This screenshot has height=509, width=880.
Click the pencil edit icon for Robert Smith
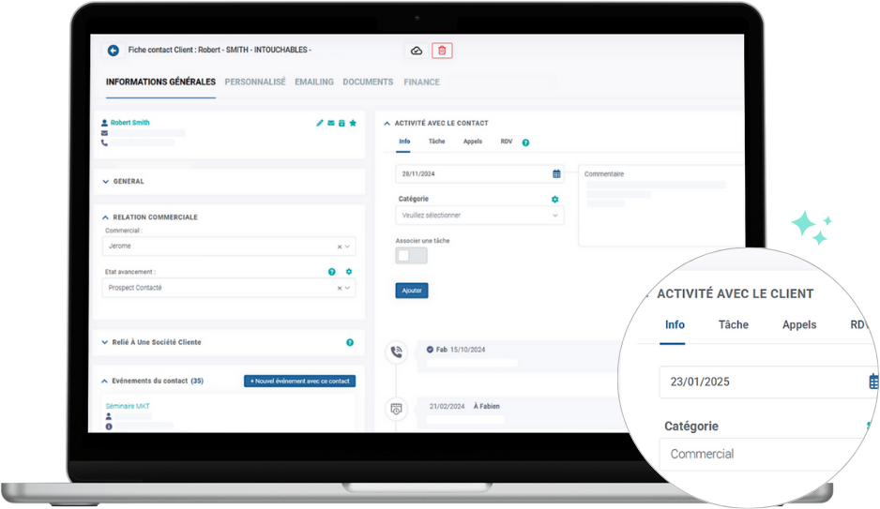[x=319, y=124]
